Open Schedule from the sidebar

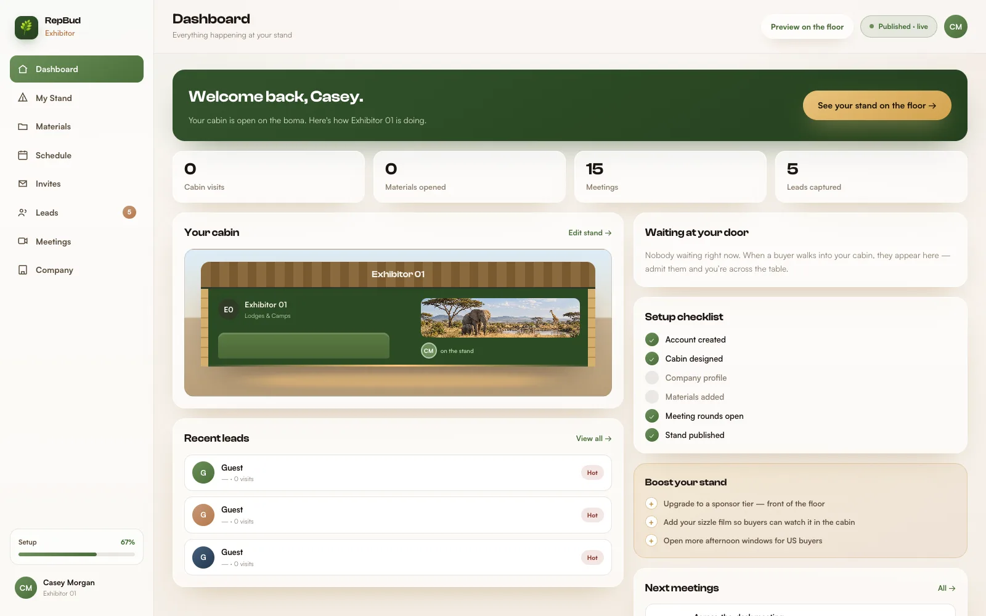tap(76, 155)
